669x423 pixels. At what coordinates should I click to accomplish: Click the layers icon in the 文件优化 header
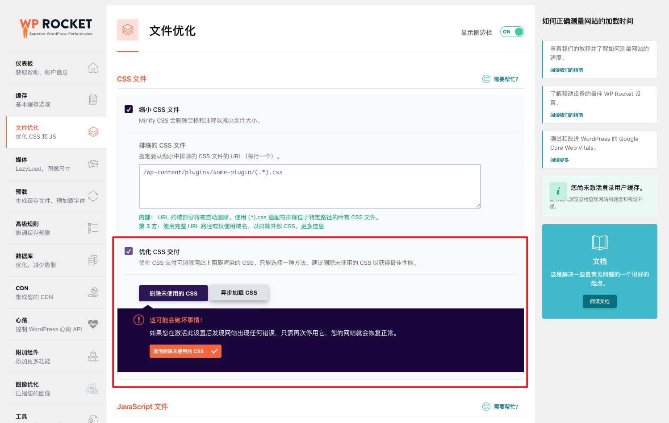click(x=128, y=30)
